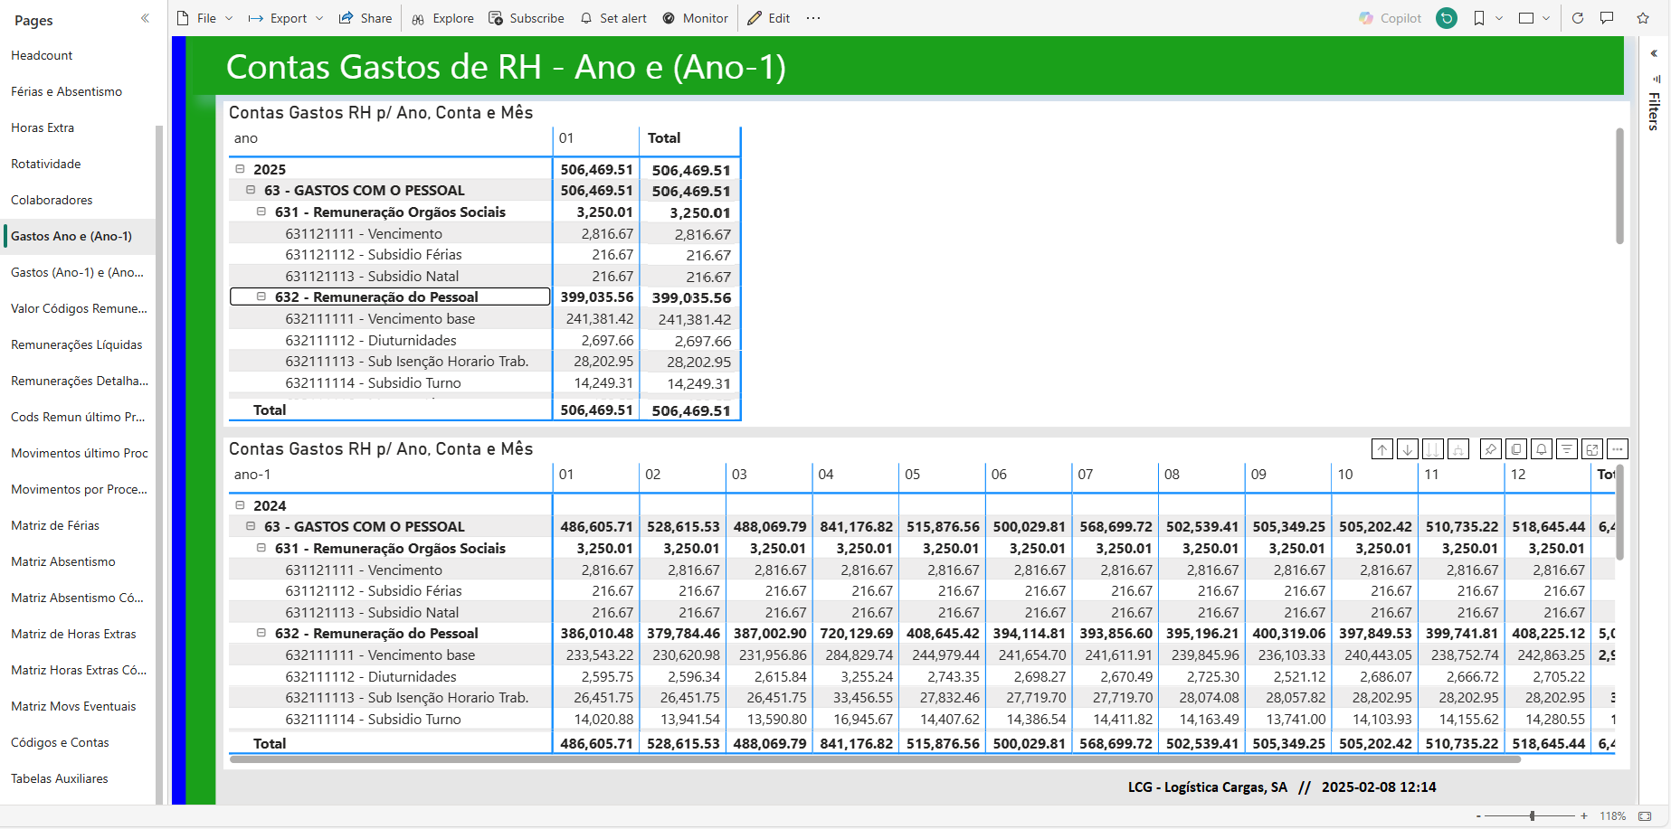Open the Bookmarks dropdown arrow
This screenshot has width=1671, height=829.
(x=1499, y=18)
